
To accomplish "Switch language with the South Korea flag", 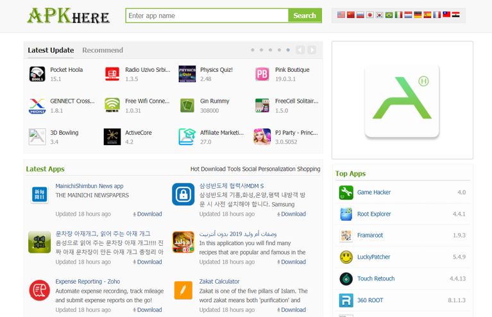I will [x=379, y=15].
